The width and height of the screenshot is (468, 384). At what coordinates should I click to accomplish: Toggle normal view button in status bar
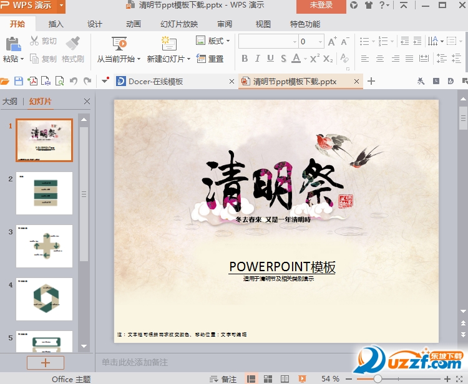click(x=251, y=379)
